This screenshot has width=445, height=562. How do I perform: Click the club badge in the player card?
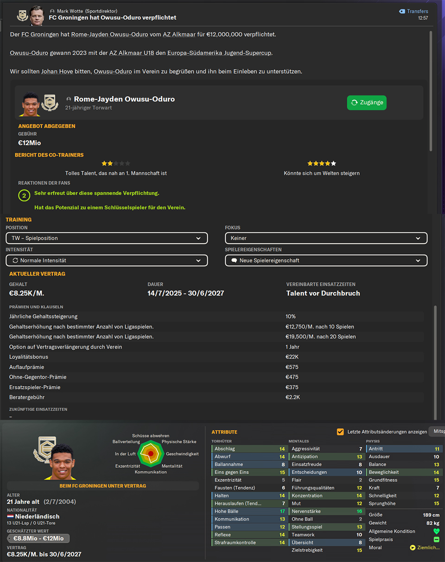(x=50, y=103)
